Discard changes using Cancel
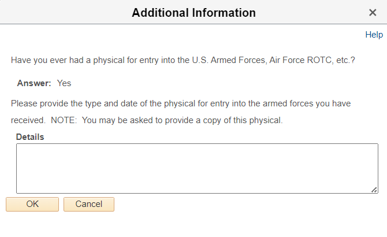Viewport: 387px width, 237px height. [x=89, y=204]
